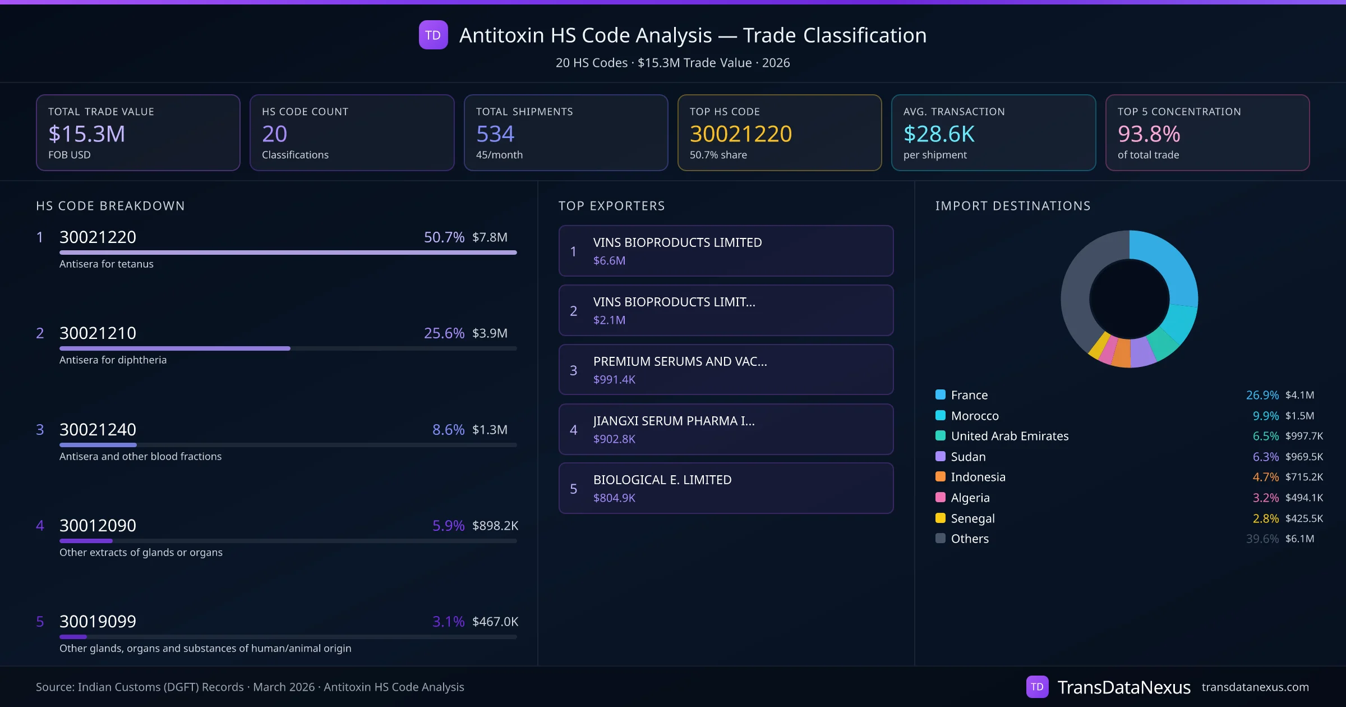Select the VINS BIOPRODUCTS LIMITED exporter card
This screenshot has height=707, width=1346.
point(726,251)
